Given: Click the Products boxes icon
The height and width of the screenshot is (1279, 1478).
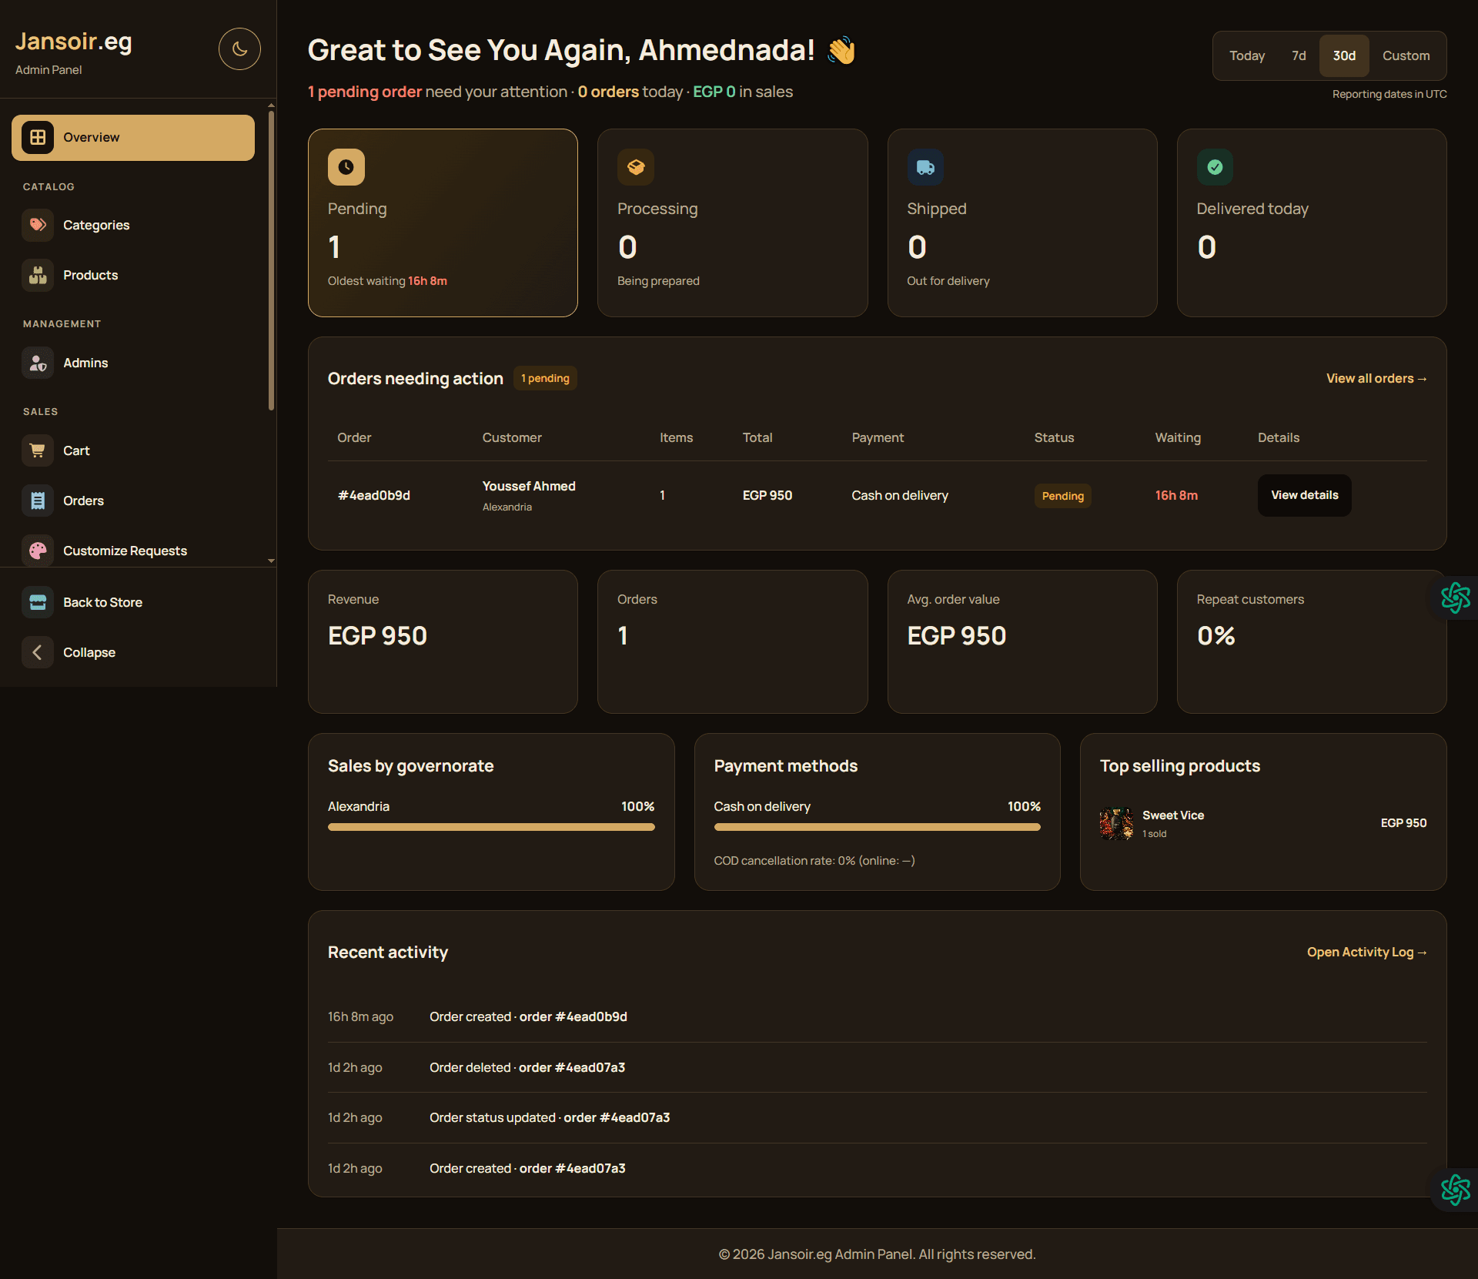Looking at the screenshot, I should [x=38, y=275].
